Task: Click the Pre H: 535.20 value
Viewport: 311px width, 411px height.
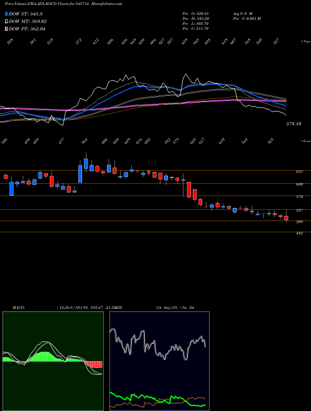Action: click(x=195, y=19)
